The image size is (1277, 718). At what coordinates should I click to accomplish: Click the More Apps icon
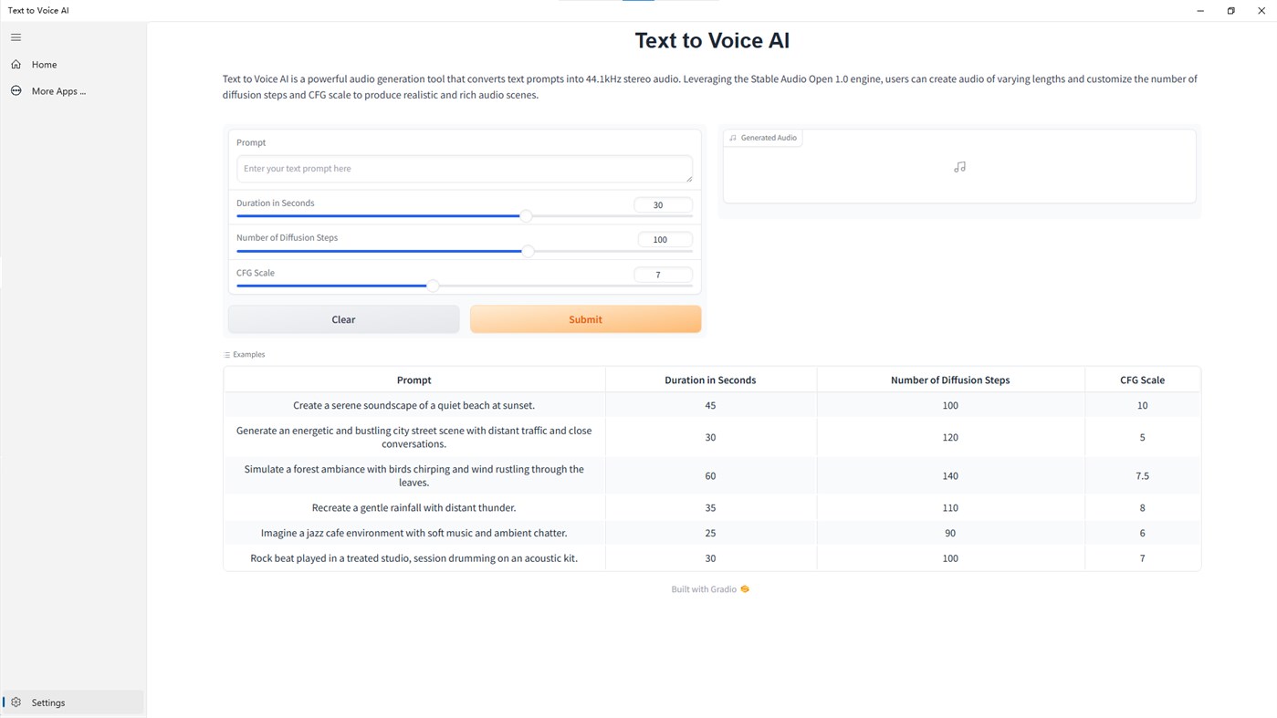[16, 91]
